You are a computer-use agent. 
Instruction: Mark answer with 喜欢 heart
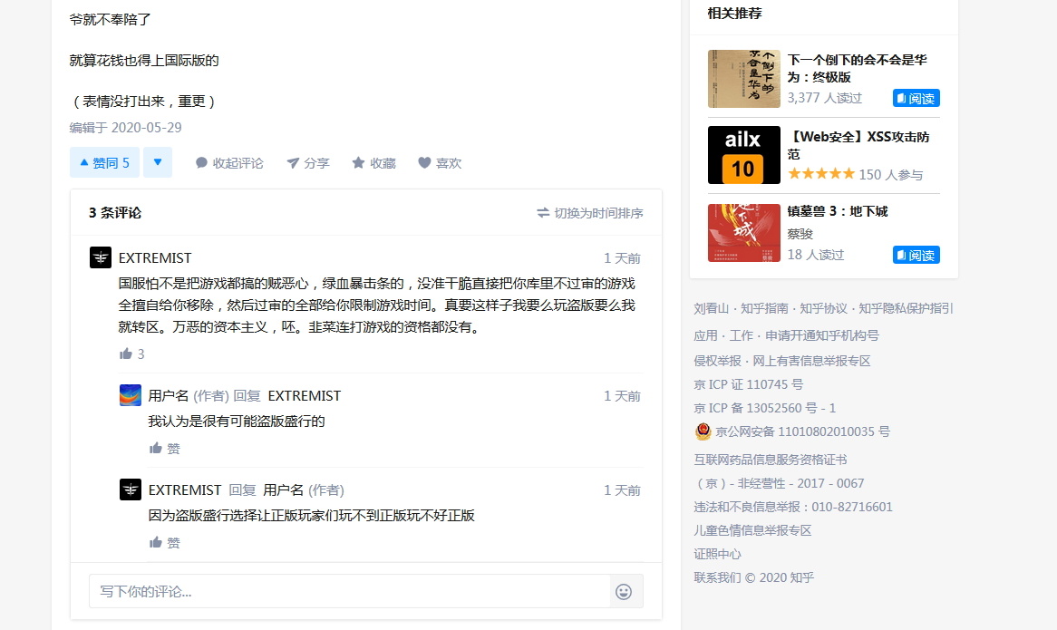pyautogui.click(x=441, y=163)
